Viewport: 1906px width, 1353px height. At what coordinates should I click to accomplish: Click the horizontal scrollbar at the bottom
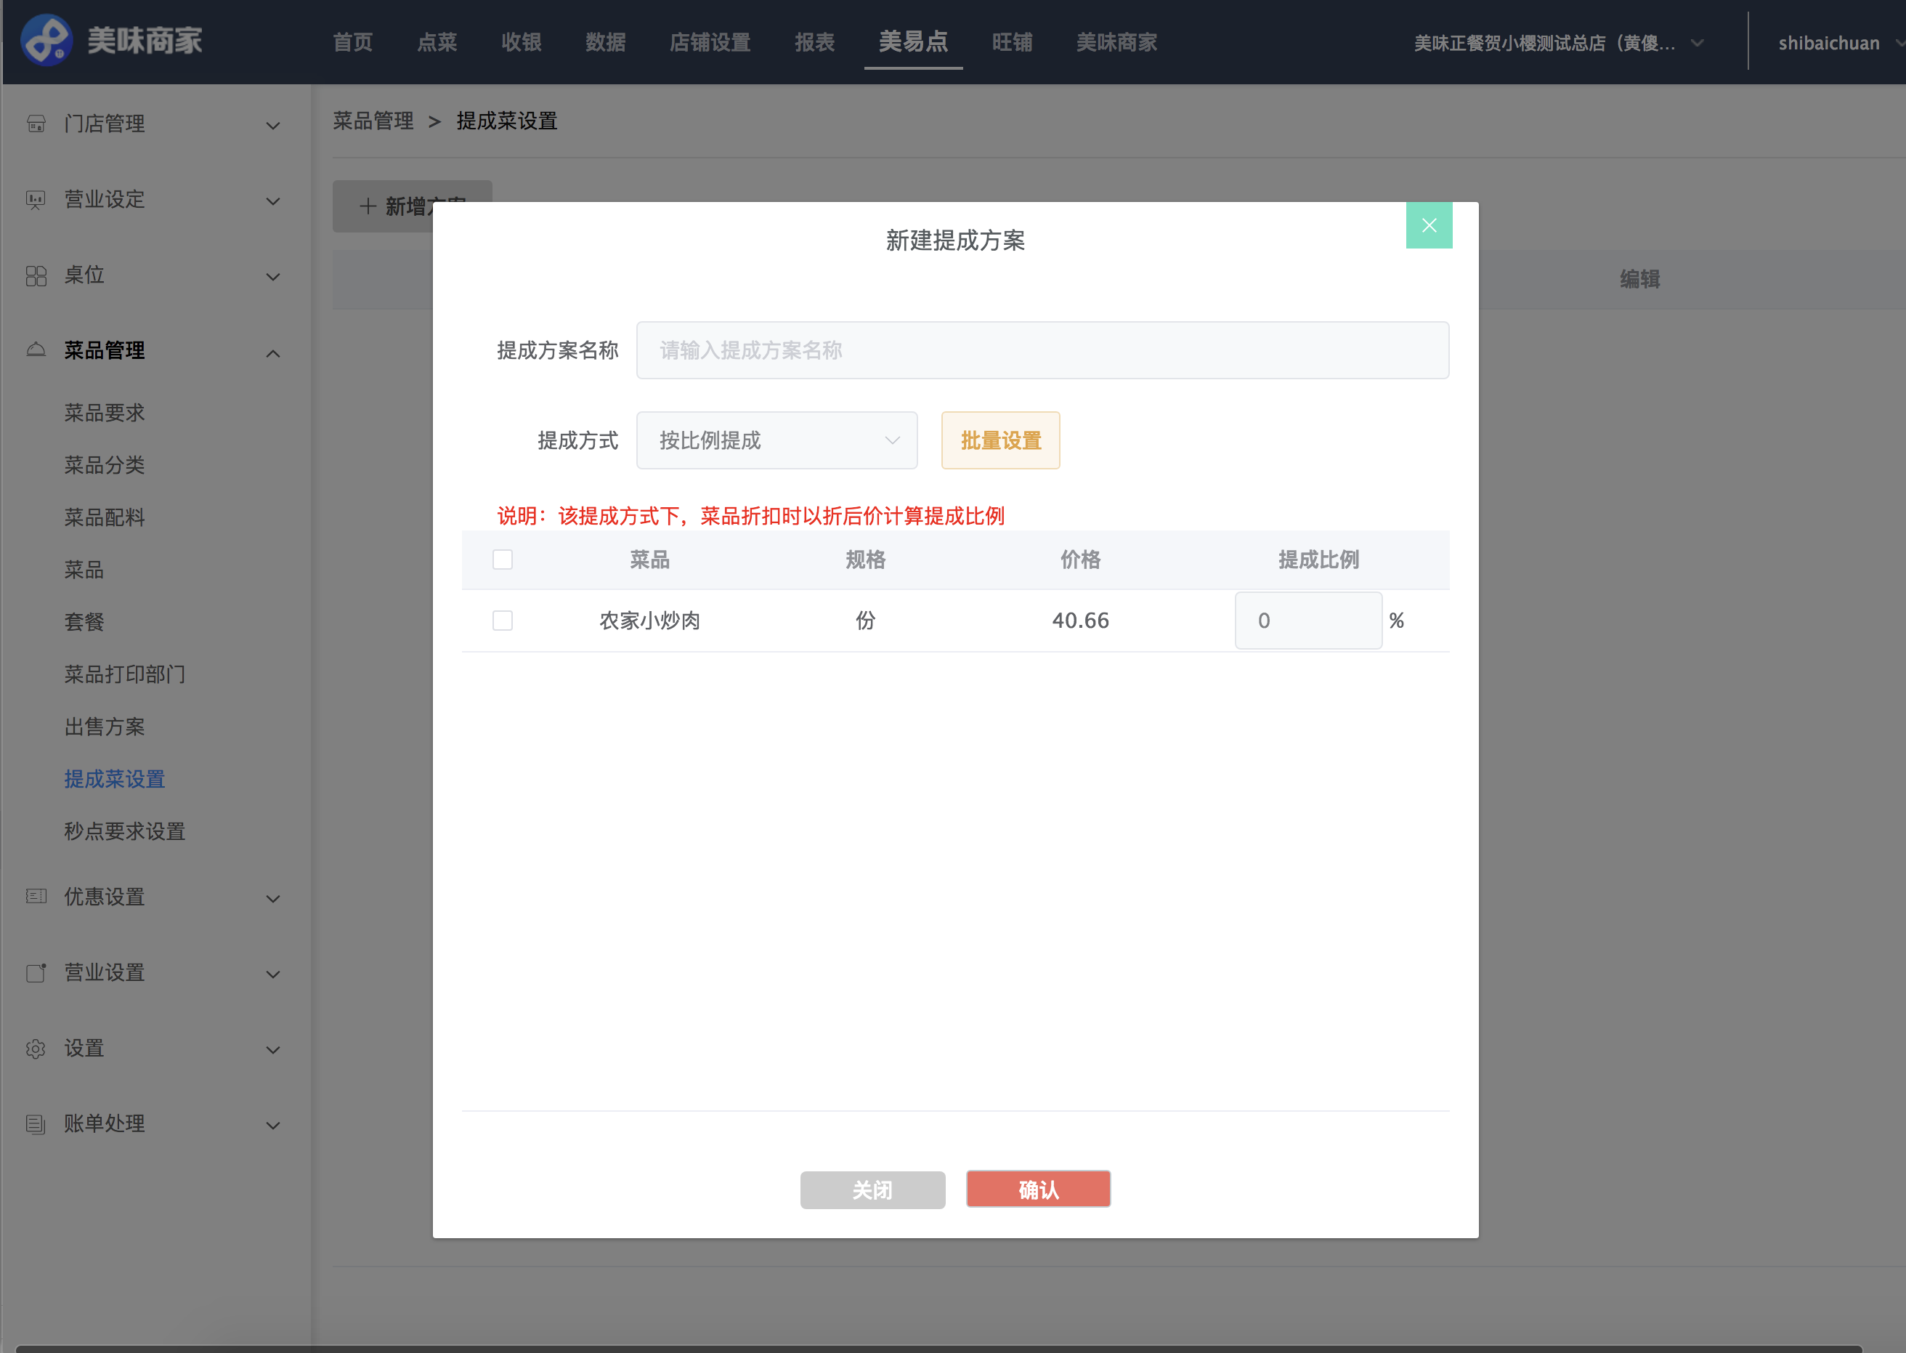coord(938,1349)
